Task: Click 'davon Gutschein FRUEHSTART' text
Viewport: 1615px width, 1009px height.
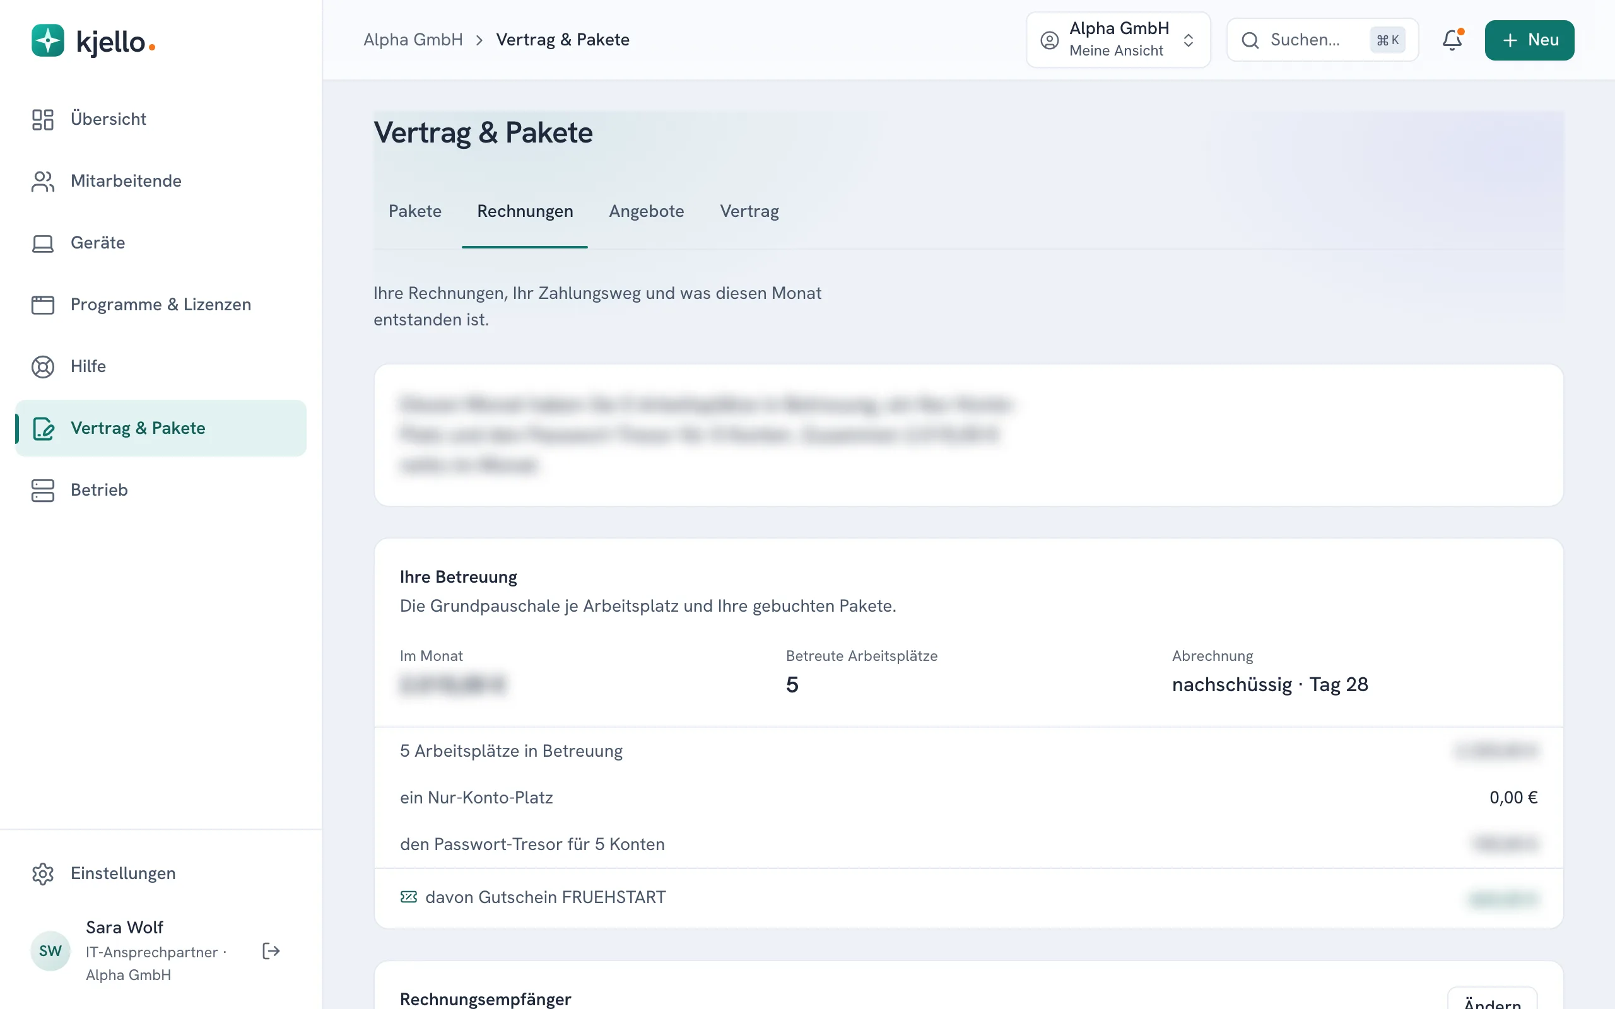Action: tap(545, 897)
